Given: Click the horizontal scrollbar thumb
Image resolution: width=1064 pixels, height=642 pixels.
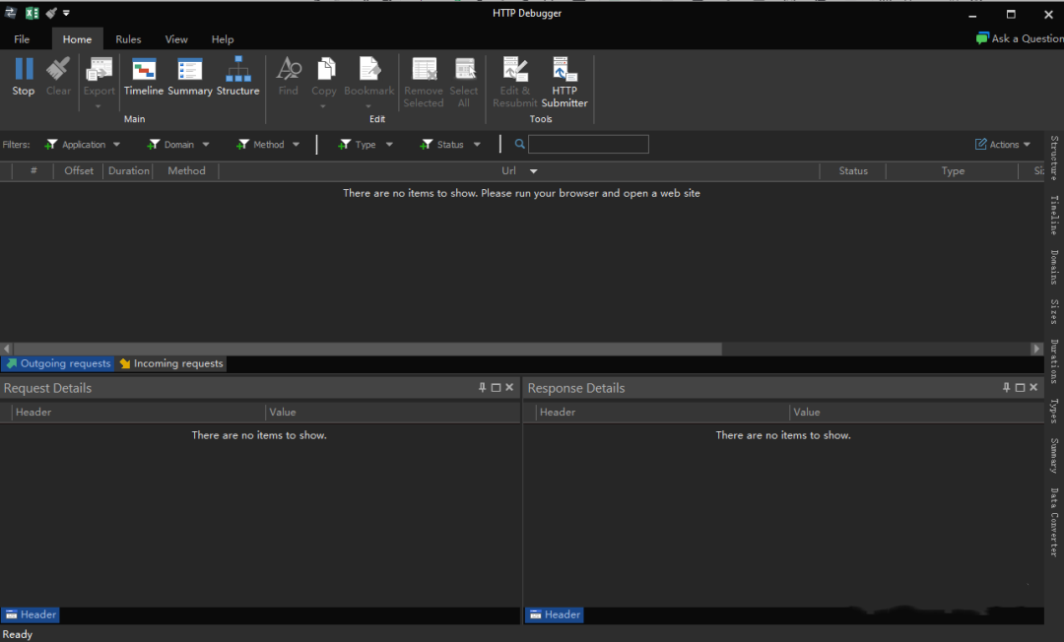Looking at the screenshot, I should coord(367,349).
